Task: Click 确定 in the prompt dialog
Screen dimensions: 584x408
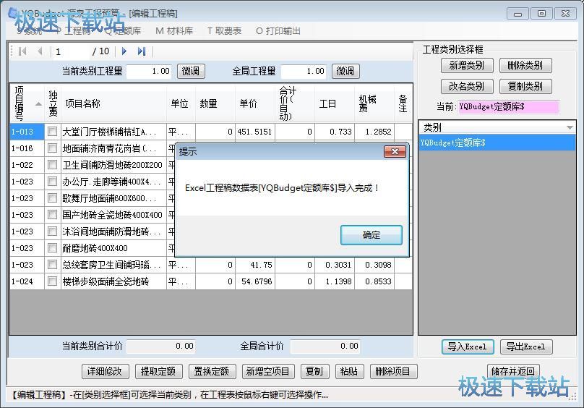Action: tap(372, 235)
